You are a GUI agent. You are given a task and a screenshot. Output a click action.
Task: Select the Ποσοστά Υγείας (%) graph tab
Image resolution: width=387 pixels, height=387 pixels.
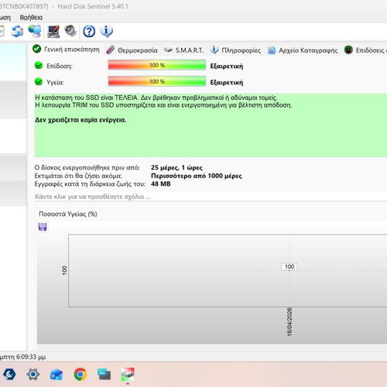(x=68, y=214)
